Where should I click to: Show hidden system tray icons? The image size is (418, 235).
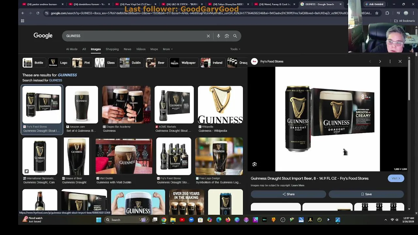[386, 220]
